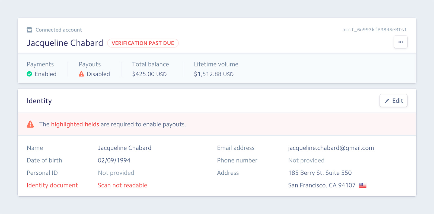Click the United States flag icon
Viewport: 434px width, 214px height.
tap(363, 185)
